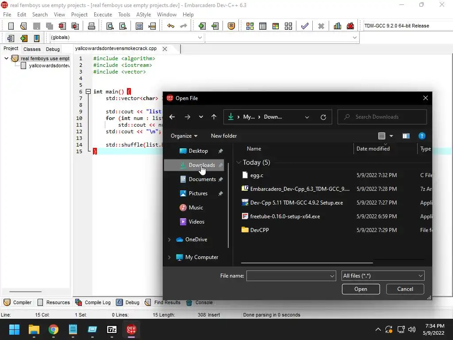Open 7-Zip from the taskbar
Image resolution: width=453 pixels, height=340 pixels.
[112, 329]
